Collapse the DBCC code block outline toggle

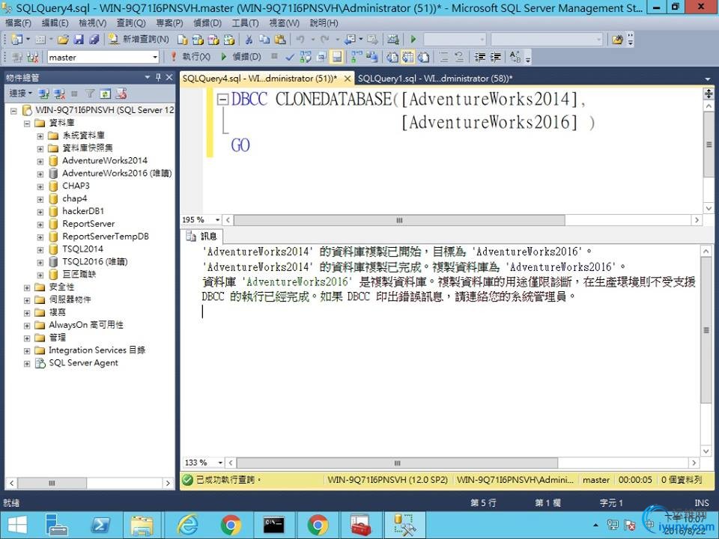point(223,99)
